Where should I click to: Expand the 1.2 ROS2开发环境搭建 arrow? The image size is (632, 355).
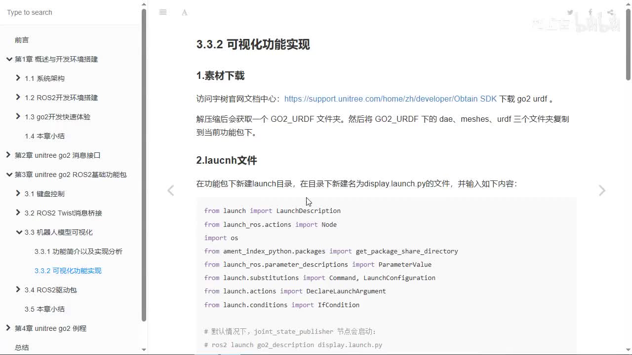18,97
